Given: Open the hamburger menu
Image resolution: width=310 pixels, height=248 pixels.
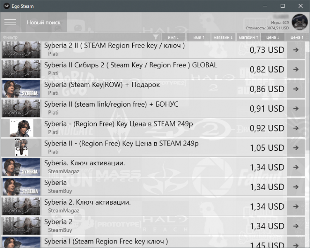Looking at the screenshot, I should pyautogui.click(x=10, y=22).
